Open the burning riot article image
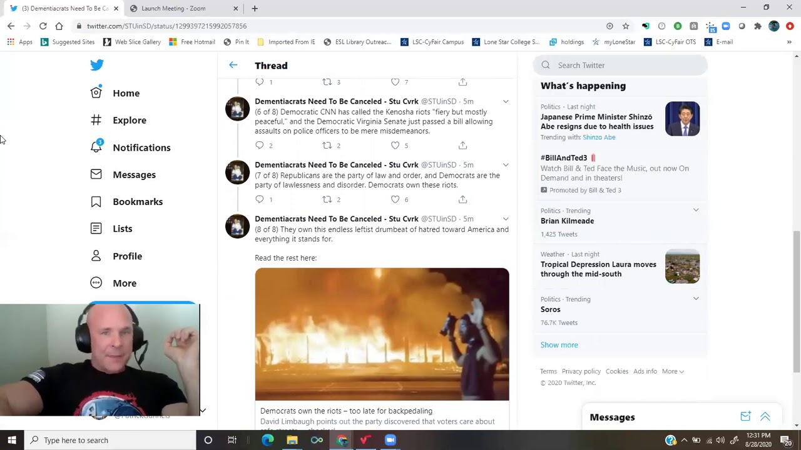Image resolution: width=801 pixels, height=450 pixels. 382,334
